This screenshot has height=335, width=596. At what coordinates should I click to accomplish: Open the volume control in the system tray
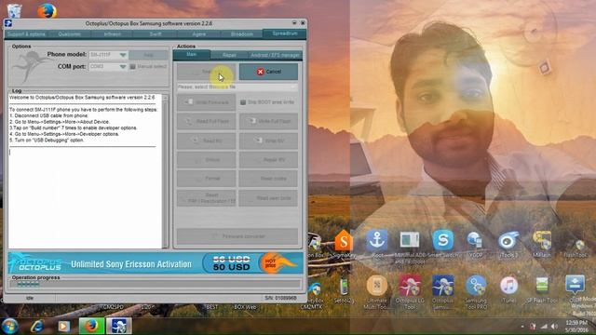click(555, 327)
